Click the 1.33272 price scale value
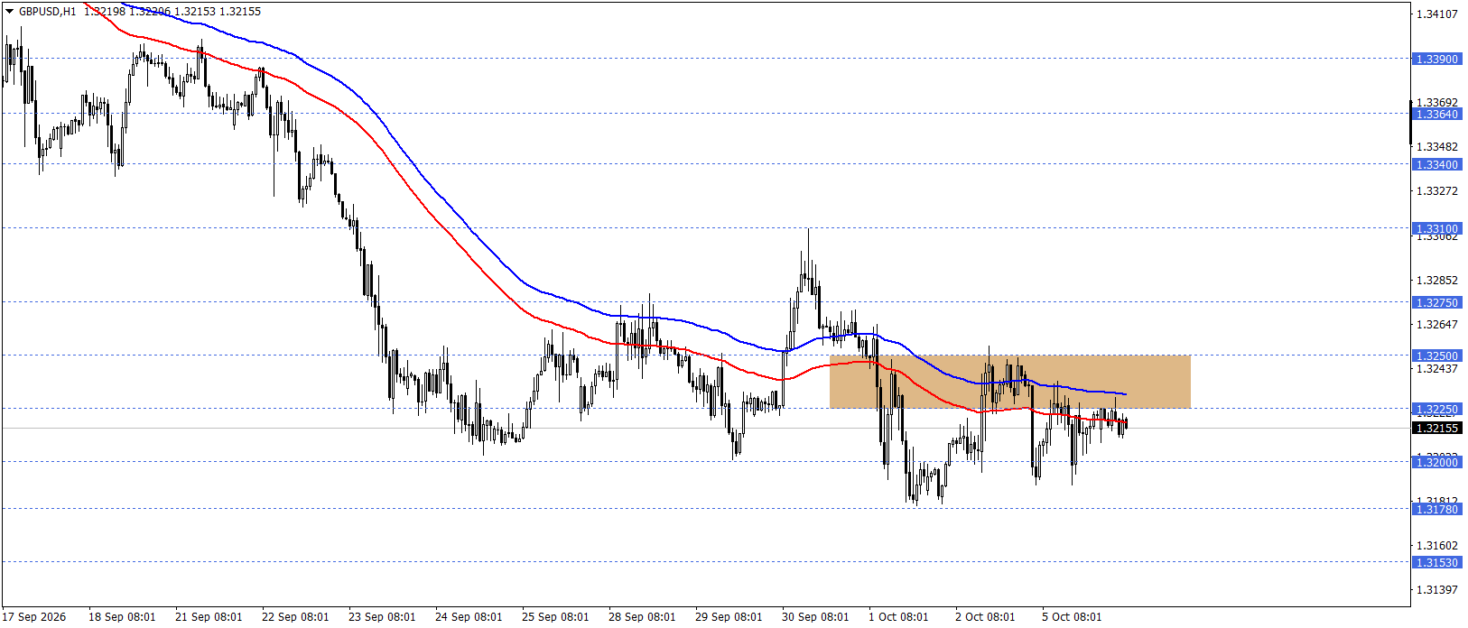This screenshot has height=628, width=1468. [1437, 191]
